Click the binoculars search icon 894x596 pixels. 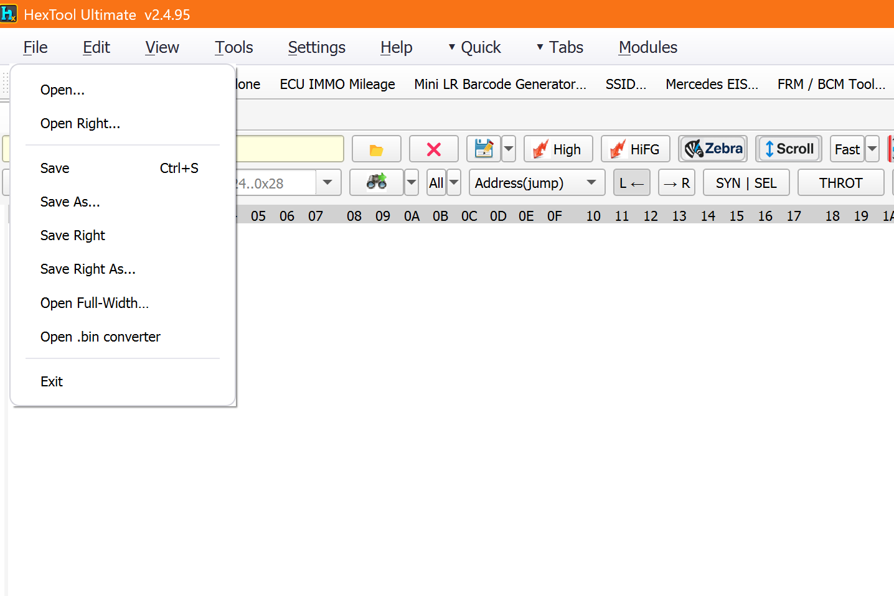(x=377, y=182)
